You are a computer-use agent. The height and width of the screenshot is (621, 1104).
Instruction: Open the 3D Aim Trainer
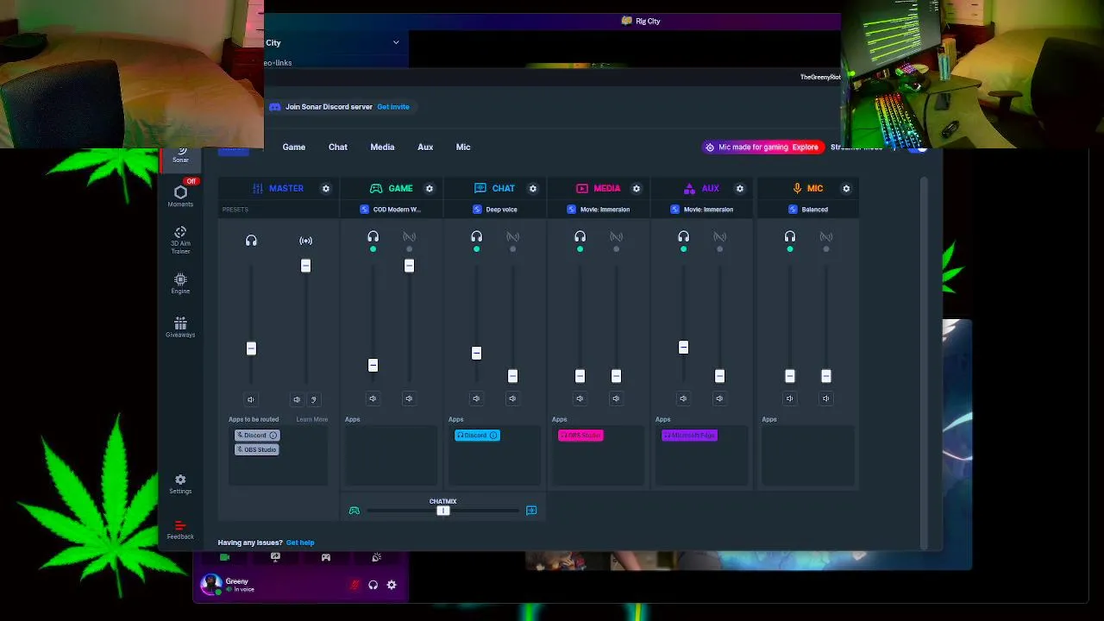point(180,239)
